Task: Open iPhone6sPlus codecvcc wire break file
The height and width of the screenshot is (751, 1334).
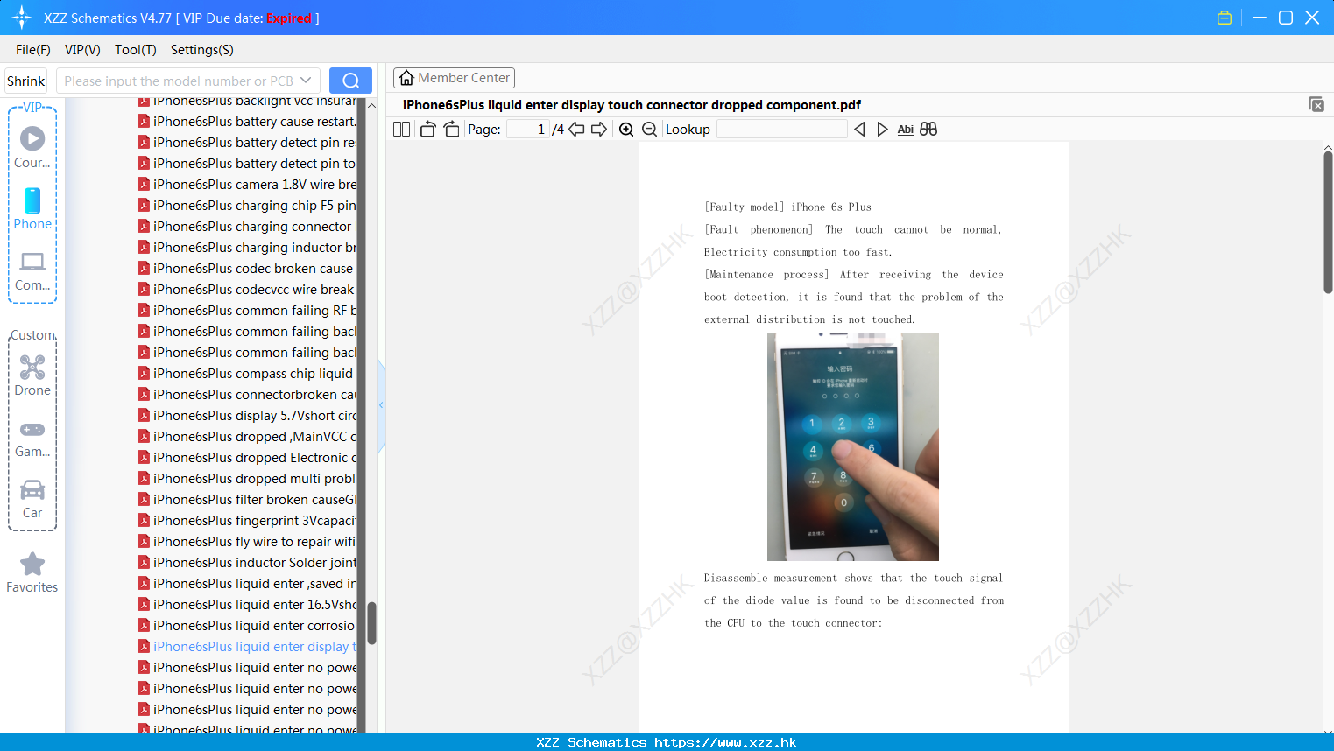Action: (x=247, y=290)
